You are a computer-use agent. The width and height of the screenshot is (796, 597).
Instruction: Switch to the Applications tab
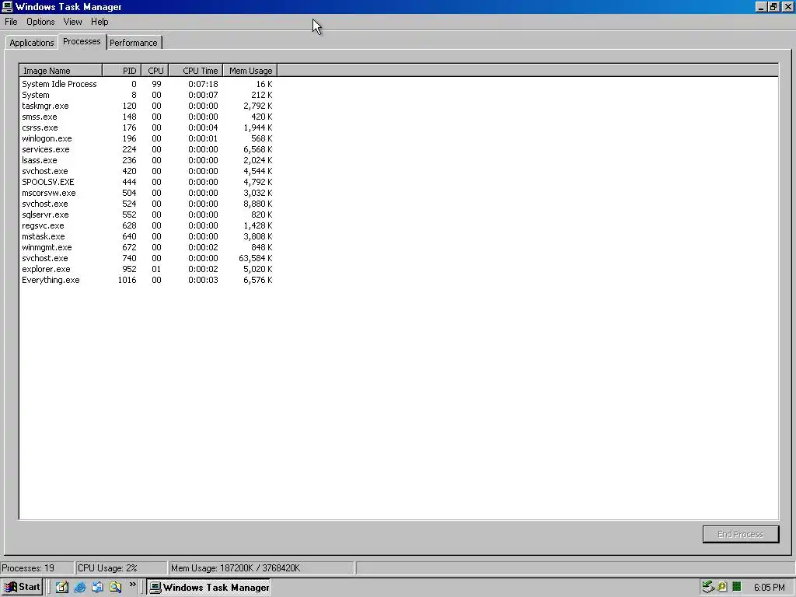pos(31,43)
